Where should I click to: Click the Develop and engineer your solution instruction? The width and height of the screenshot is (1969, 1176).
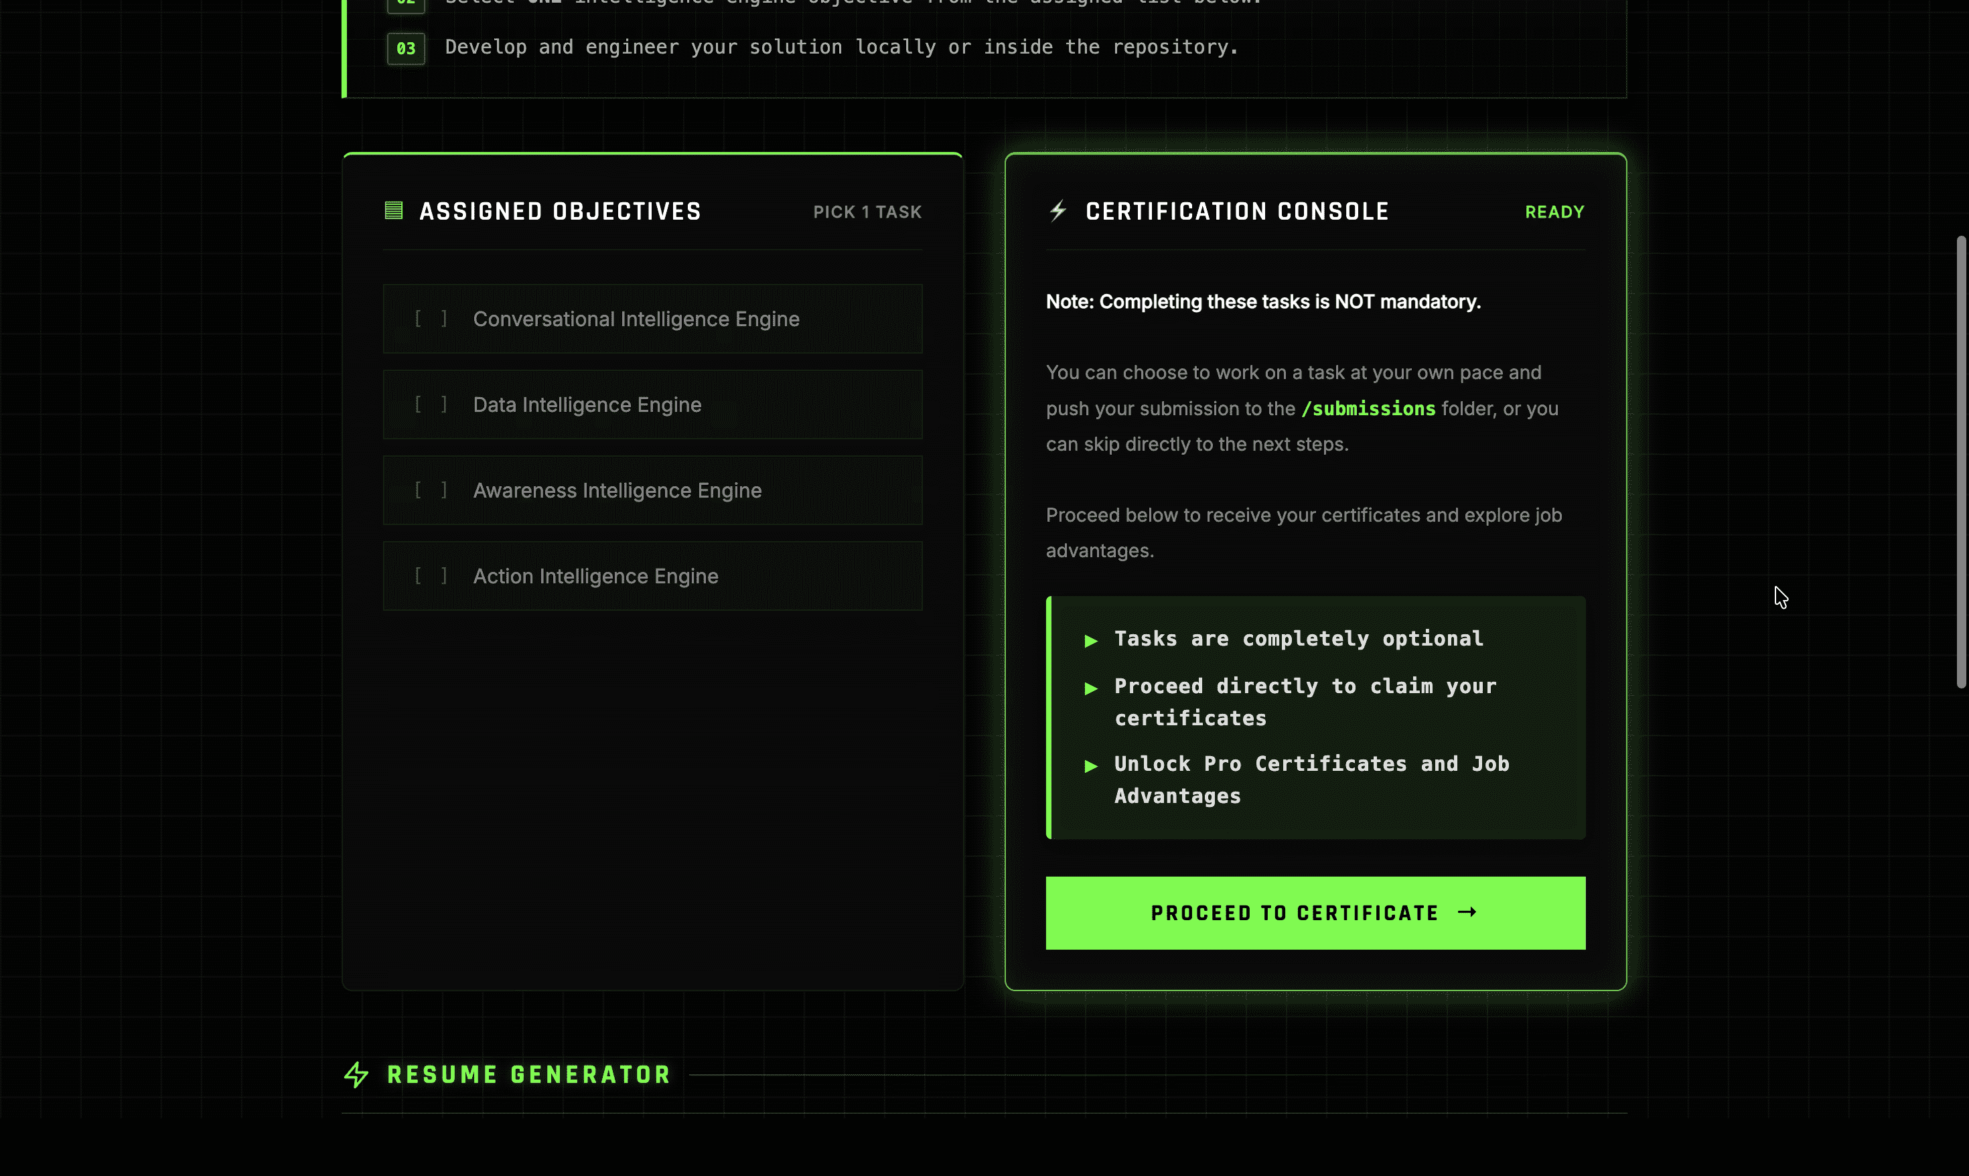click(841, 47)
